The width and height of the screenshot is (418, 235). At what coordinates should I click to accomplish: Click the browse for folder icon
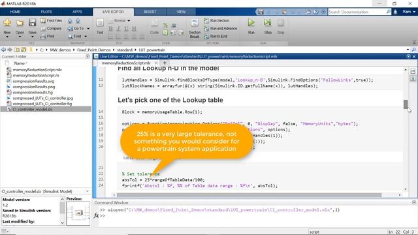point(24,50)
